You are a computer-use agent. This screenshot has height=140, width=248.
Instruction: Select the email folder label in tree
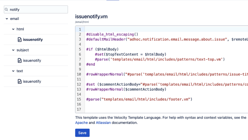[x=15, y=19]
